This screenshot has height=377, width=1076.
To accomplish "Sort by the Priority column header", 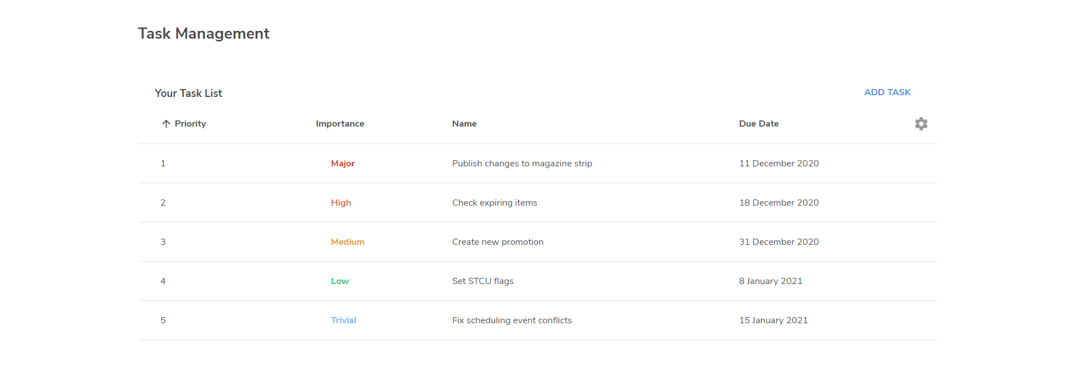I will tap(190, 124).
